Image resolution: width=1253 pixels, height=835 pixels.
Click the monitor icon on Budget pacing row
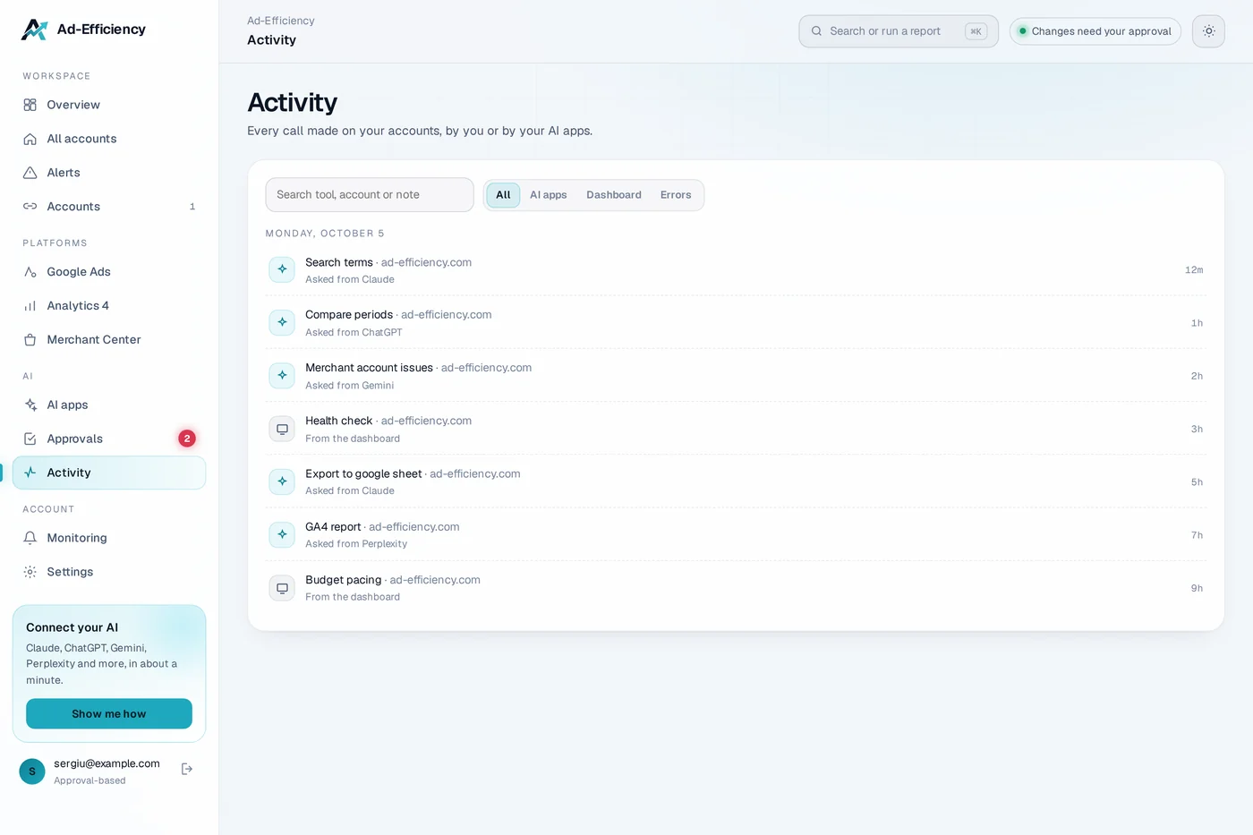[282, 588]
